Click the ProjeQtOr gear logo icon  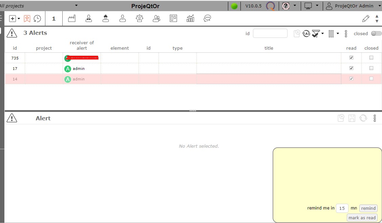point(271,6)
